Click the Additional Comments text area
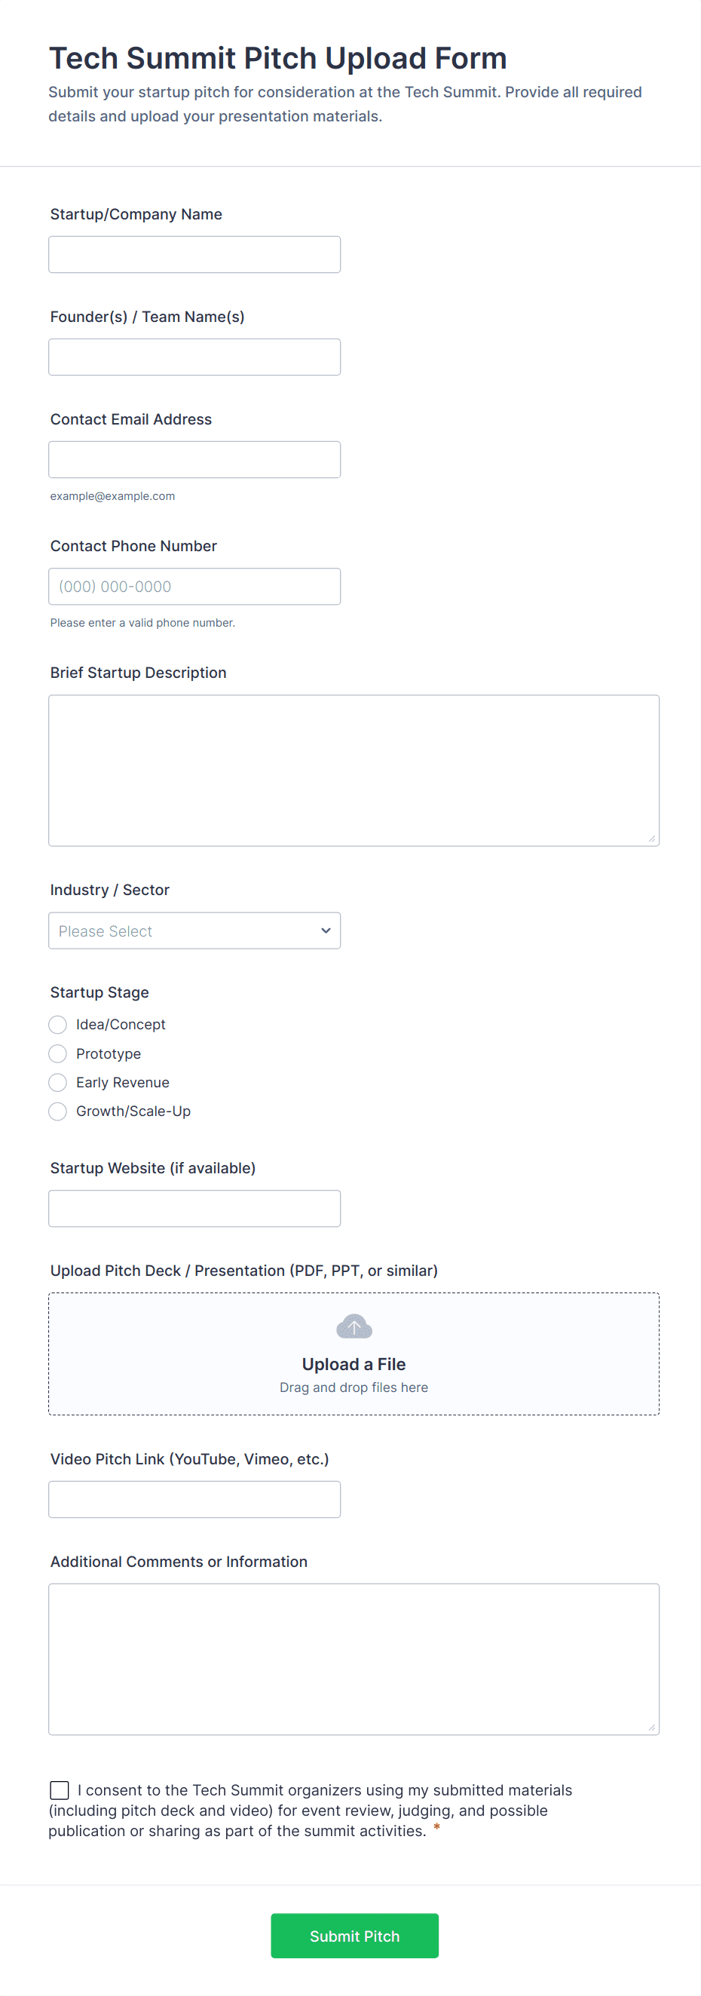This screenshot has width=701, height=1996. click(354, 1659)
